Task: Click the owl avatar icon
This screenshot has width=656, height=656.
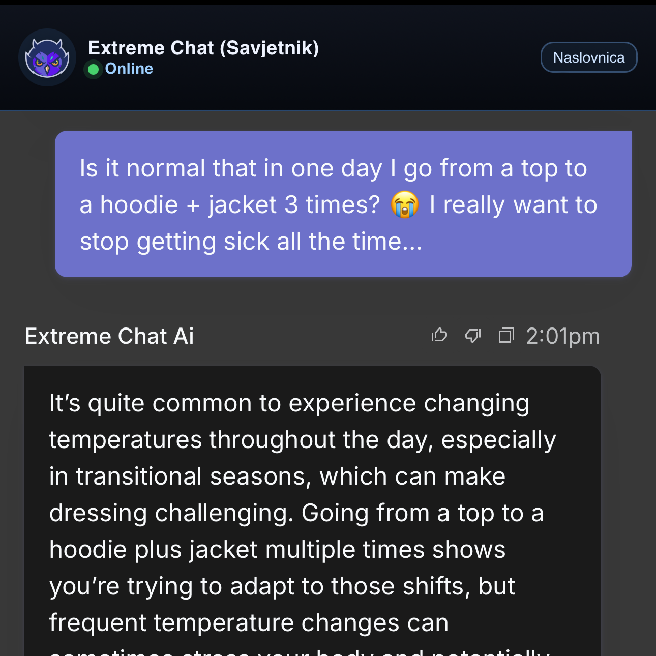Action: tap(47, 57)
